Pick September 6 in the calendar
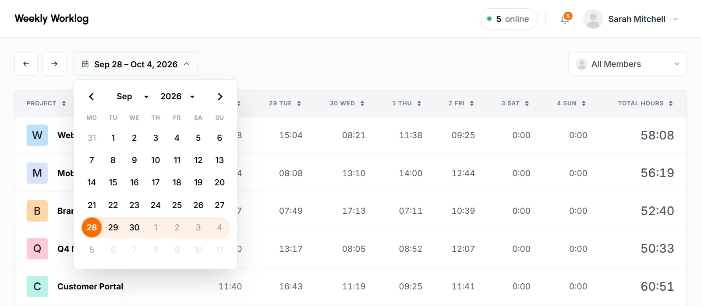 coord(220,138)
